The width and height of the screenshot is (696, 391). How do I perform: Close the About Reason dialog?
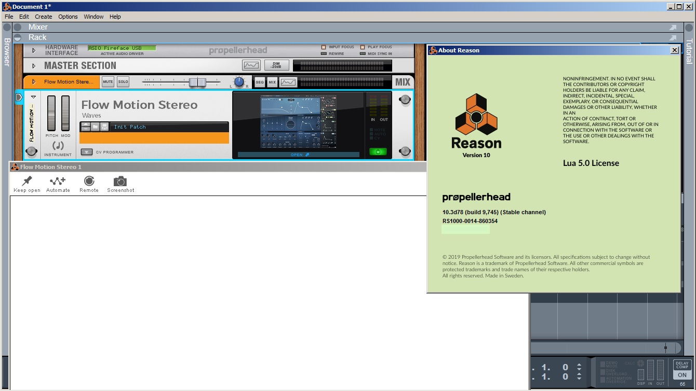[x=674, y=50]
